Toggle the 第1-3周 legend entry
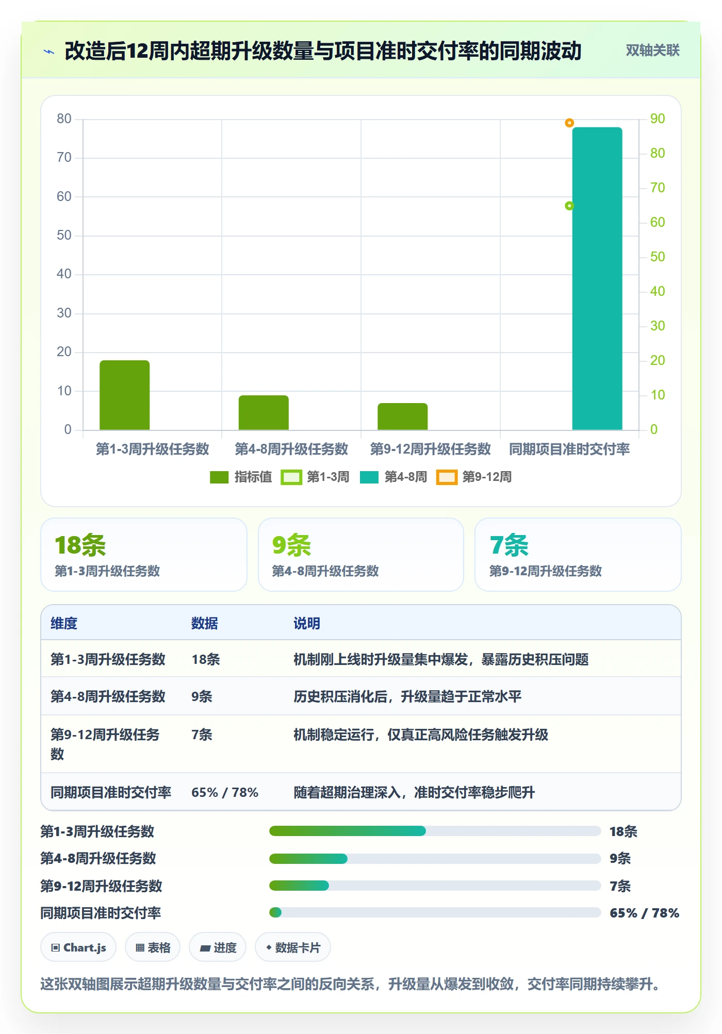The width and height of the screenshot is (722, 1034). [x=315, y=477]
